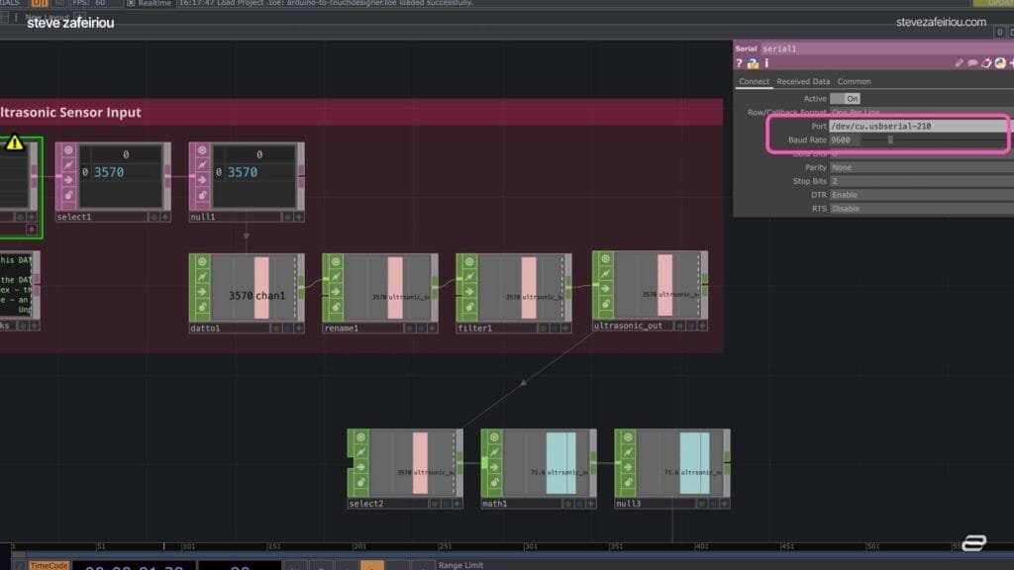Open the operator help question mark icon

coord(740,63)
